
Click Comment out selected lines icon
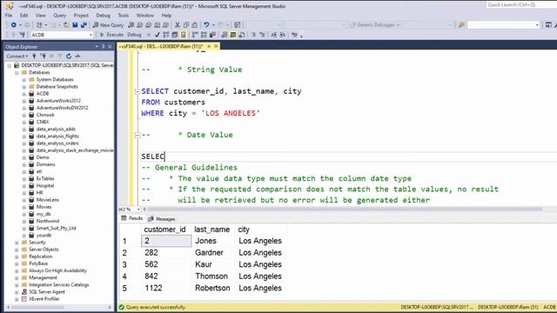(x=253, y=35)
